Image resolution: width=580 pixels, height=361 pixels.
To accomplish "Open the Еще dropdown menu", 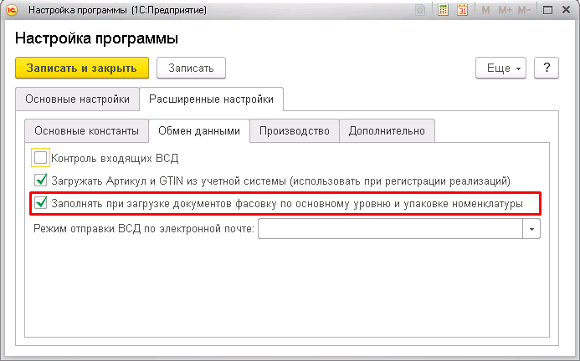I will [500, 68].
